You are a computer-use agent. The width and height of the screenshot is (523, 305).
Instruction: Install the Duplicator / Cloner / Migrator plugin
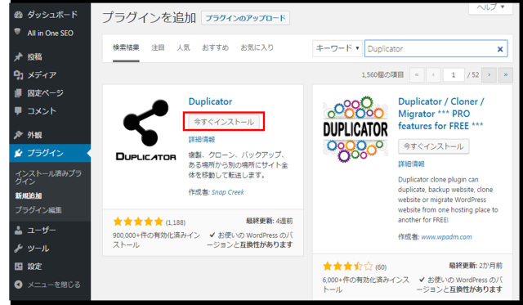click(434, 146)
